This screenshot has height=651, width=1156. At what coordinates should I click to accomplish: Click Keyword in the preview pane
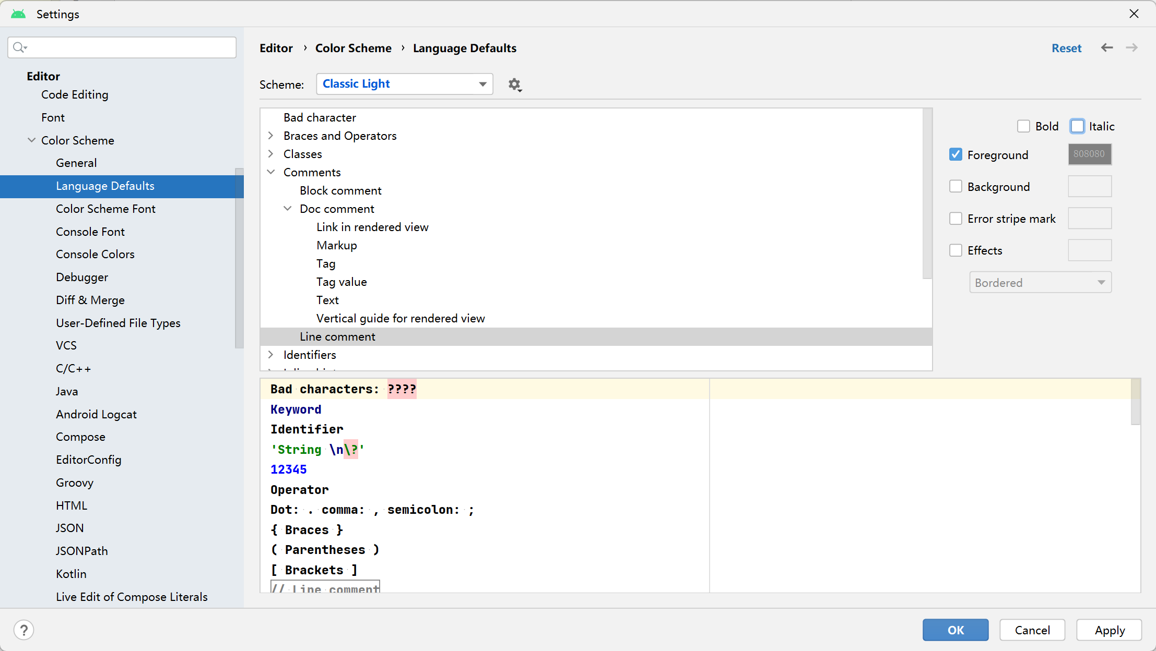coord(296,409)
